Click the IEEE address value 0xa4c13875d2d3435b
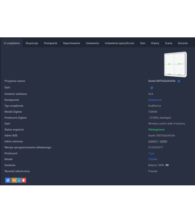This screenshot has height=223, width=195. coord(162,135)
